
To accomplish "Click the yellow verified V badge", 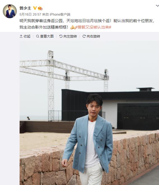I will click(x=35, y=8).
